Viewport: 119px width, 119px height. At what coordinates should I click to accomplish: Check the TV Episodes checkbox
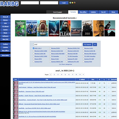click(50, 56)
